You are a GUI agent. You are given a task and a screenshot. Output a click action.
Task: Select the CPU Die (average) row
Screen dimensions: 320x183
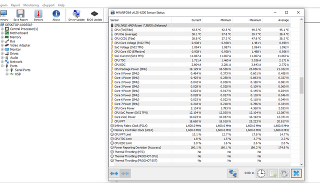[x=200, y=34]
